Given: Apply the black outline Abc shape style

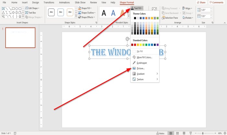Looking at the screenshot, I should [x=51, y=12].
